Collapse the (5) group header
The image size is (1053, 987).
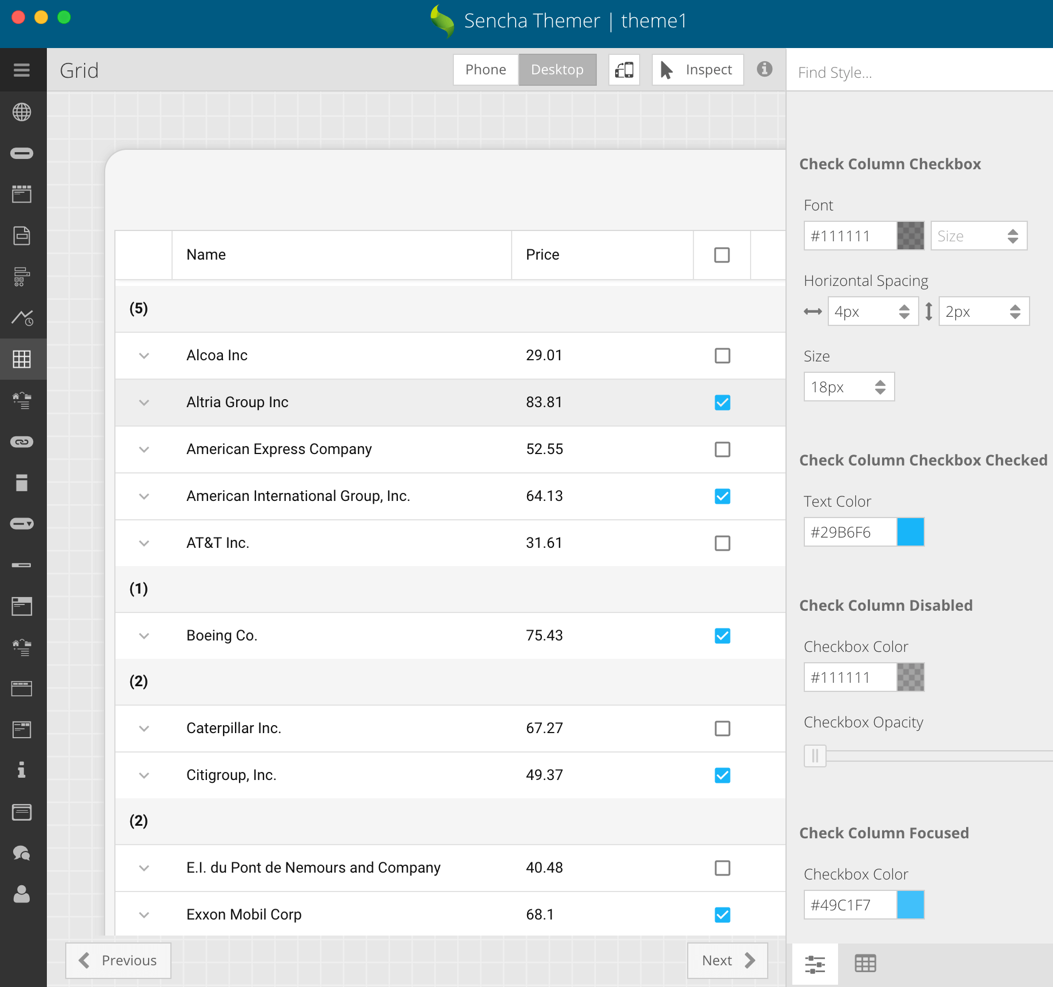(x=450, y=309)
